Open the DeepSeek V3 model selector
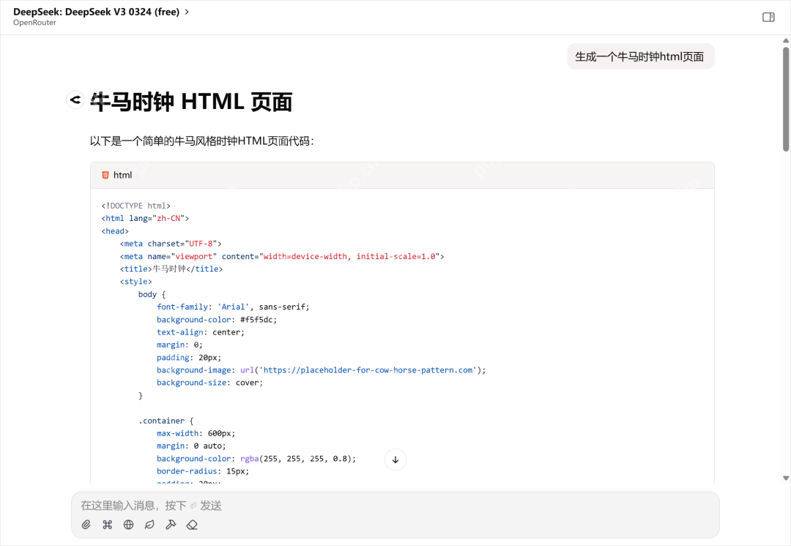Screen dimensions: 791x546 pos(95,12)
